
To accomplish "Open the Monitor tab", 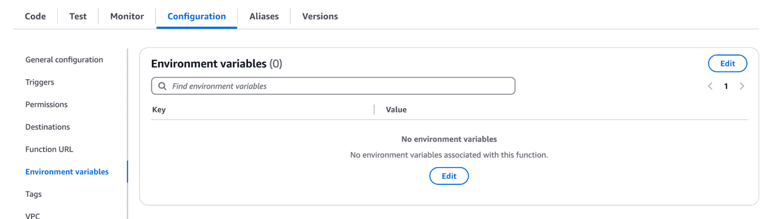I will point(127,16).
